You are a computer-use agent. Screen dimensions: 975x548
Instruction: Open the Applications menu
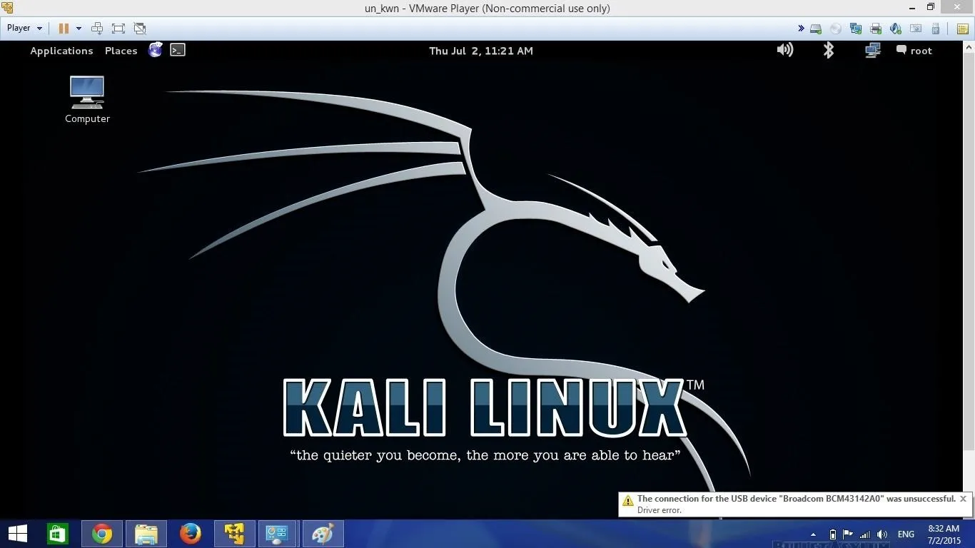click(x=61, y=51)
